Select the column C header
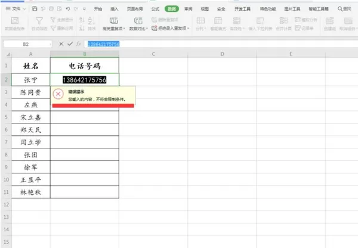Viewport: 358px width, 248px height. (153, 54)
